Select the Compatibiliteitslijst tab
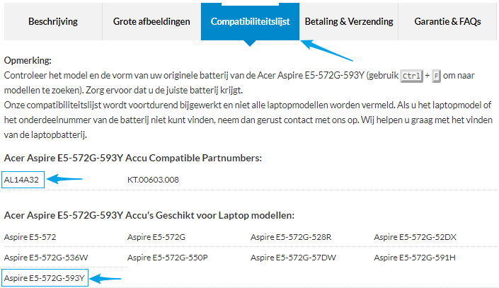Image resolution: width=499 pixels, height=288 pixels. pyautogui.click(x=250, y=21)
